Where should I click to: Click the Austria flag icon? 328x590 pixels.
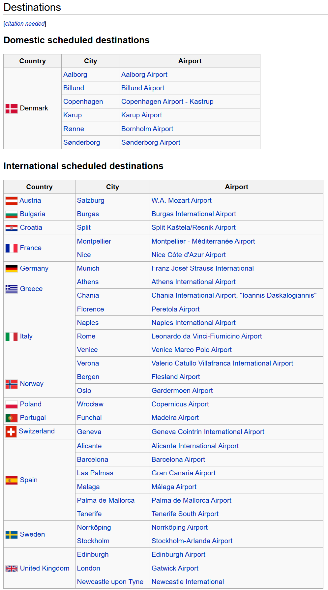point(12,201)
